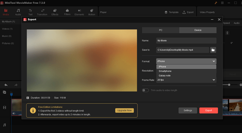Open the Audio tab in Video Property
The height and width of the screenshot is (133, 242).
pos(237,23)
